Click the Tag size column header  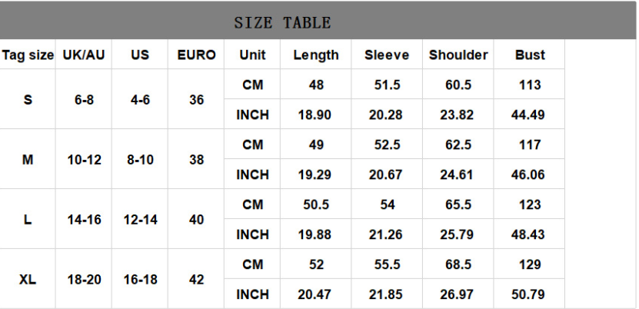pos(28,55)
